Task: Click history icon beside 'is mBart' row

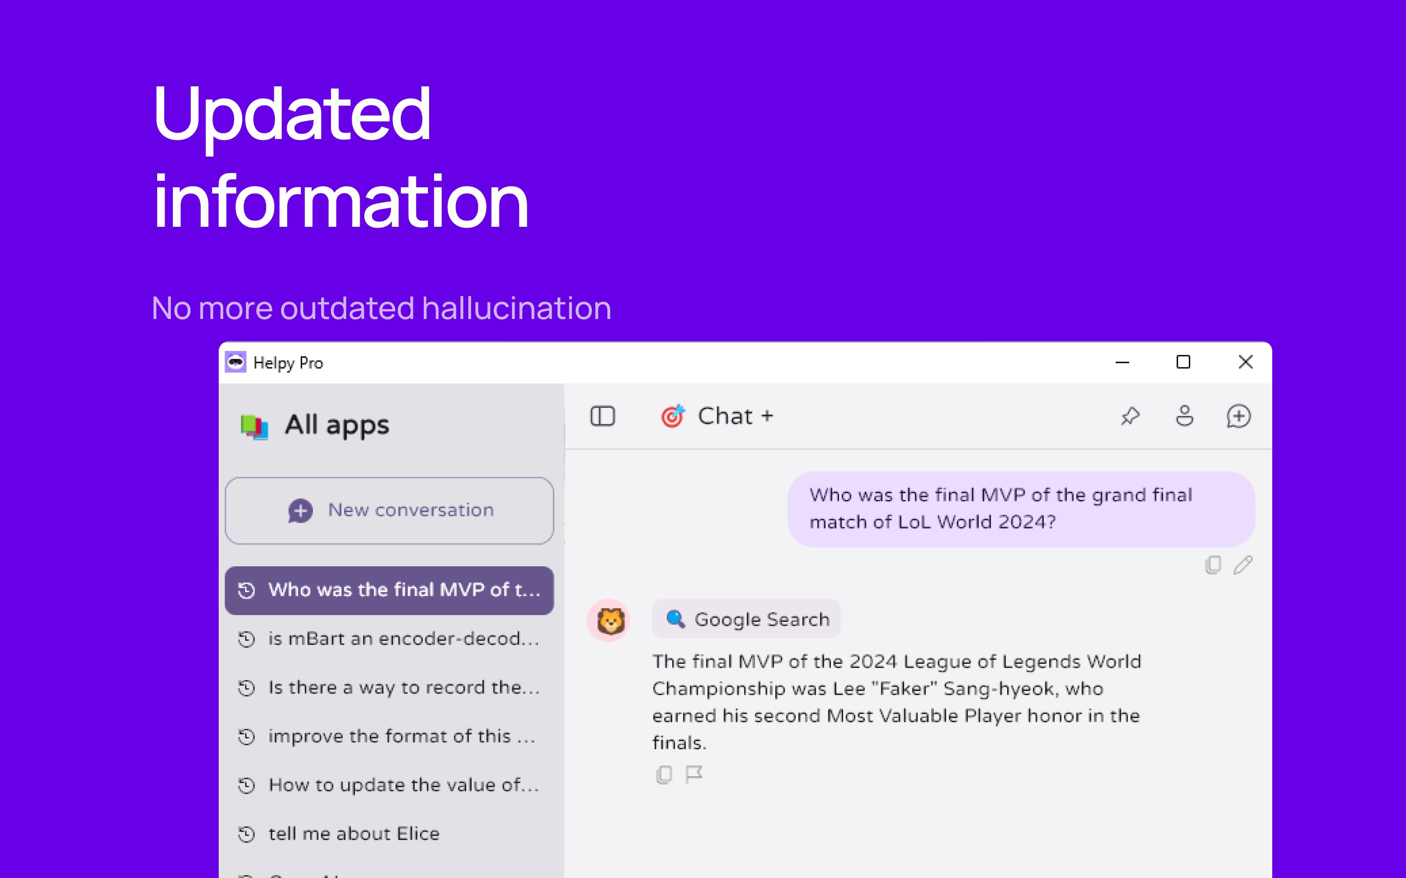Action: [x=247, y=639]
